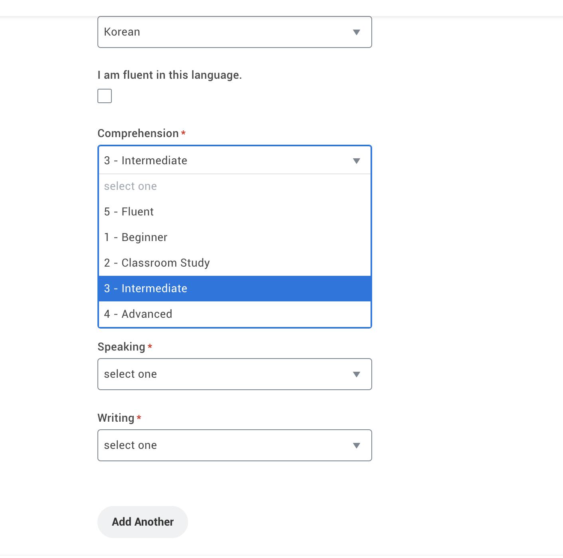Click the Comprehension field's selected value text

click(x=145, y=161)
